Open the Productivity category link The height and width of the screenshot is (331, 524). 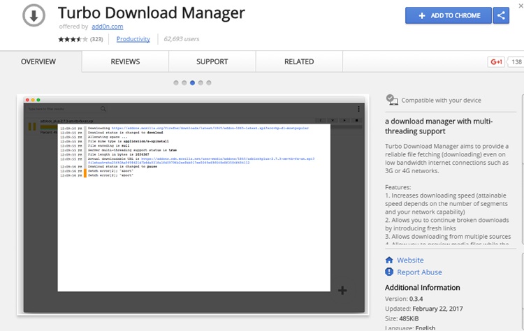click(x=133, y=39)
